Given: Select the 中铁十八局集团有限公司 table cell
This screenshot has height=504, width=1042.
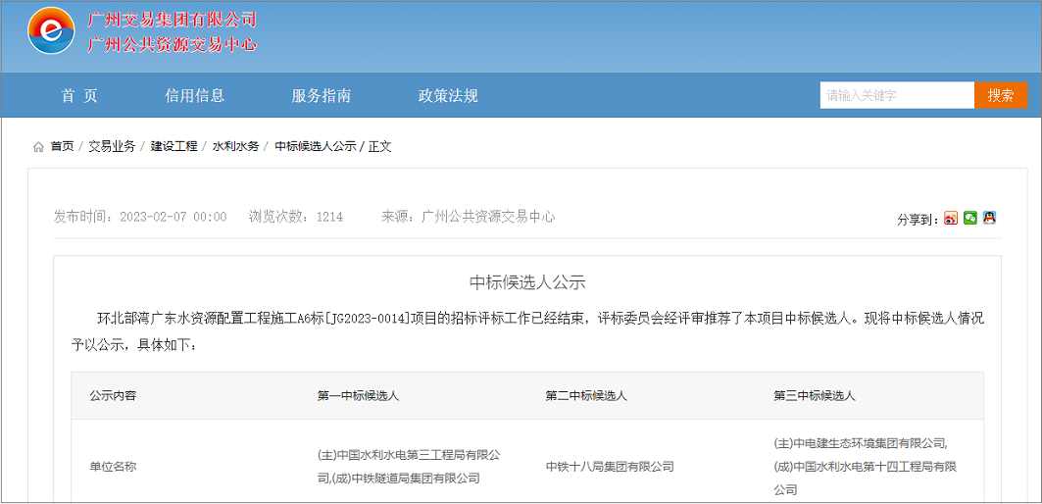Looking at the screenshot, I should point(610,467).
